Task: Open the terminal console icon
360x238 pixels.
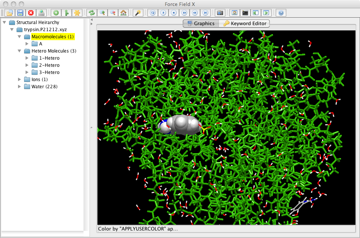Action: pyautogui.click(x=245, y=13)
